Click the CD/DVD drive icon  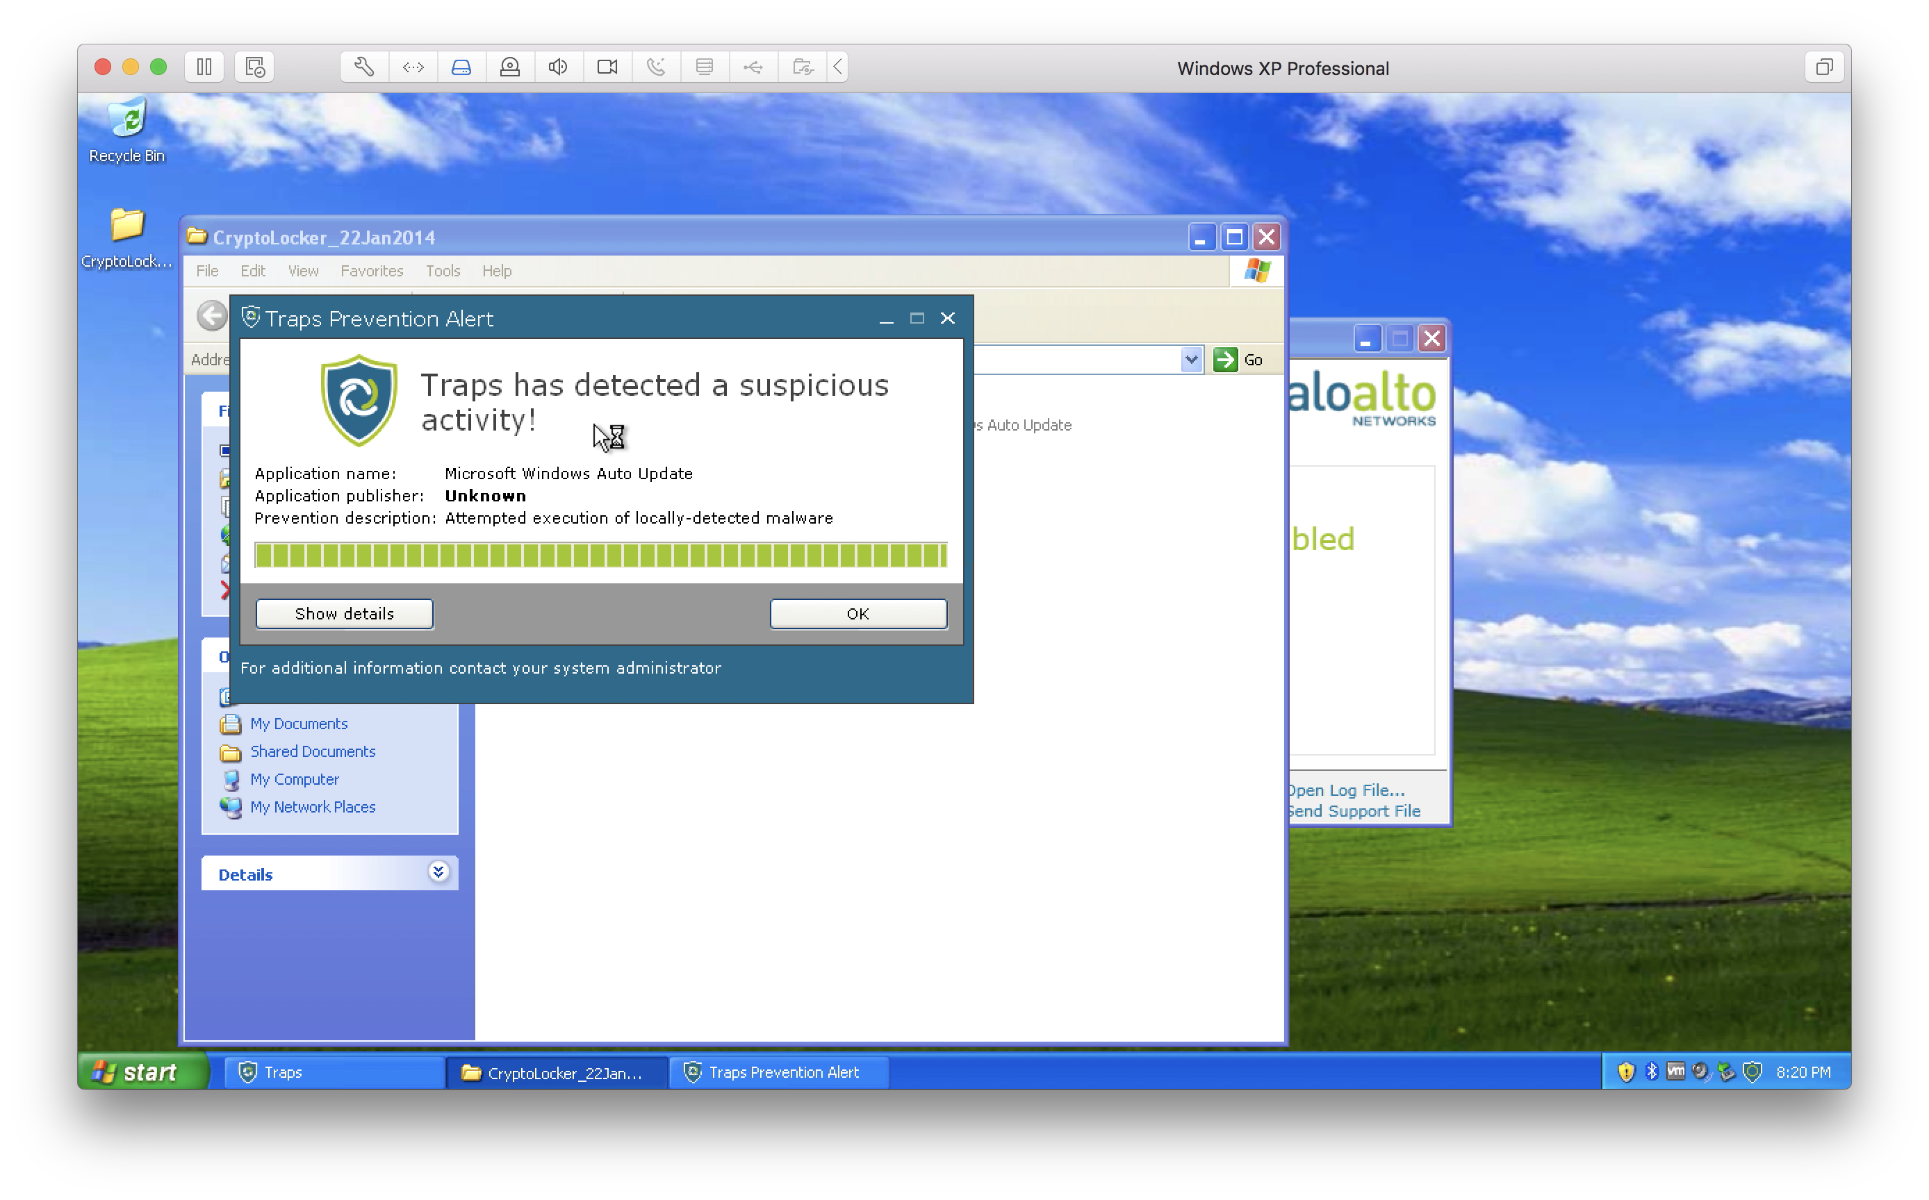(510, 67)
